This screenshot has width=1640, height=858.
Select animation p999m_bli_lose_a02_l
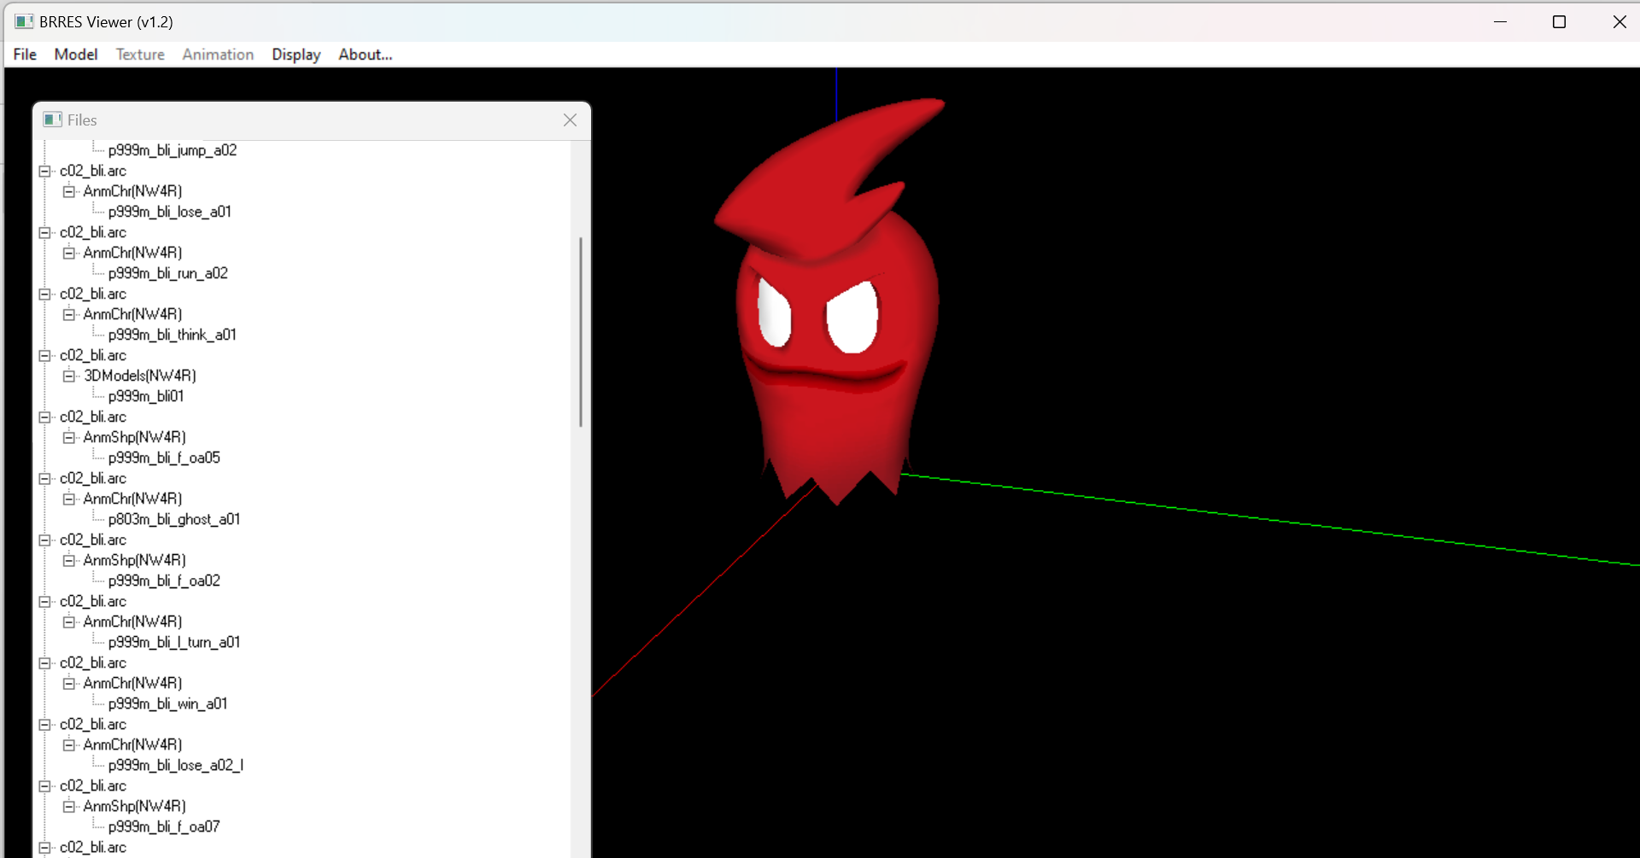[x=176, y=765]
